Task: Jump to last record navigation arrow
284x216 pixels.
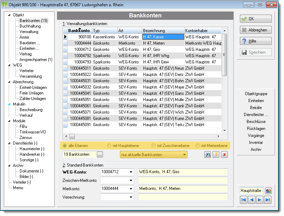Action: click(x=268, y=200)
